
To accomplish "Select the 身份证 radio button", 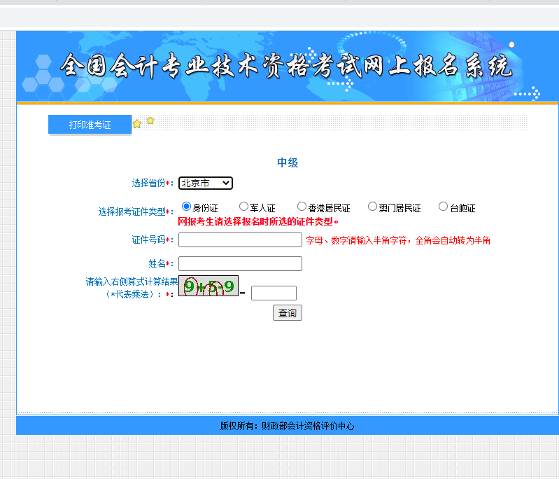I will [186, 207].
